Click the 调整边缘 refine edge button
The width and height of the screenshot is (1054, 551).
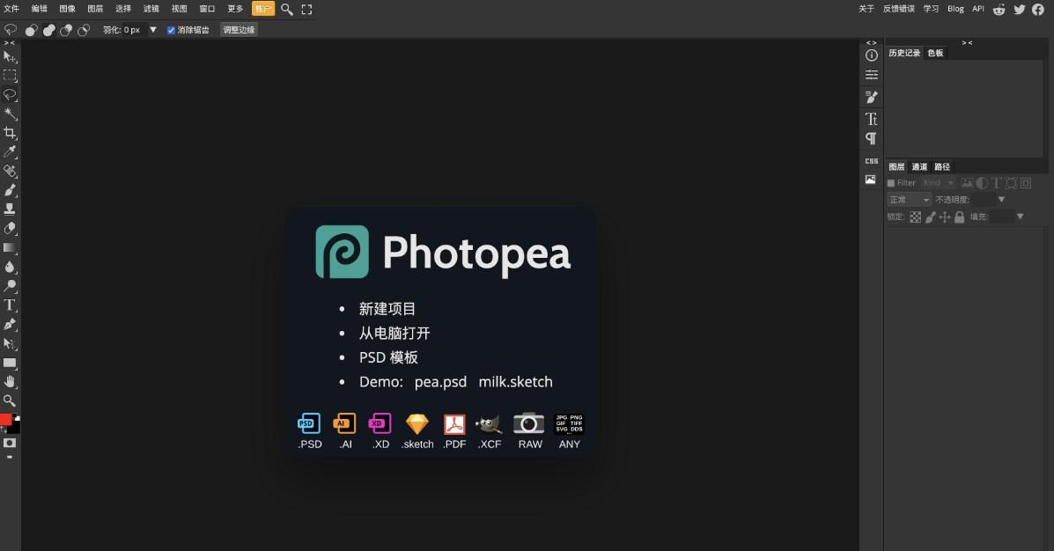click(239, 30)
